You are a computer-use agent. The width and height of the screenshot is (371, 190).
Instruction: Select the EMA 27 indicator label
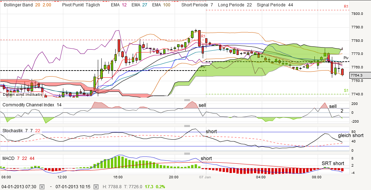pos(139,5)
